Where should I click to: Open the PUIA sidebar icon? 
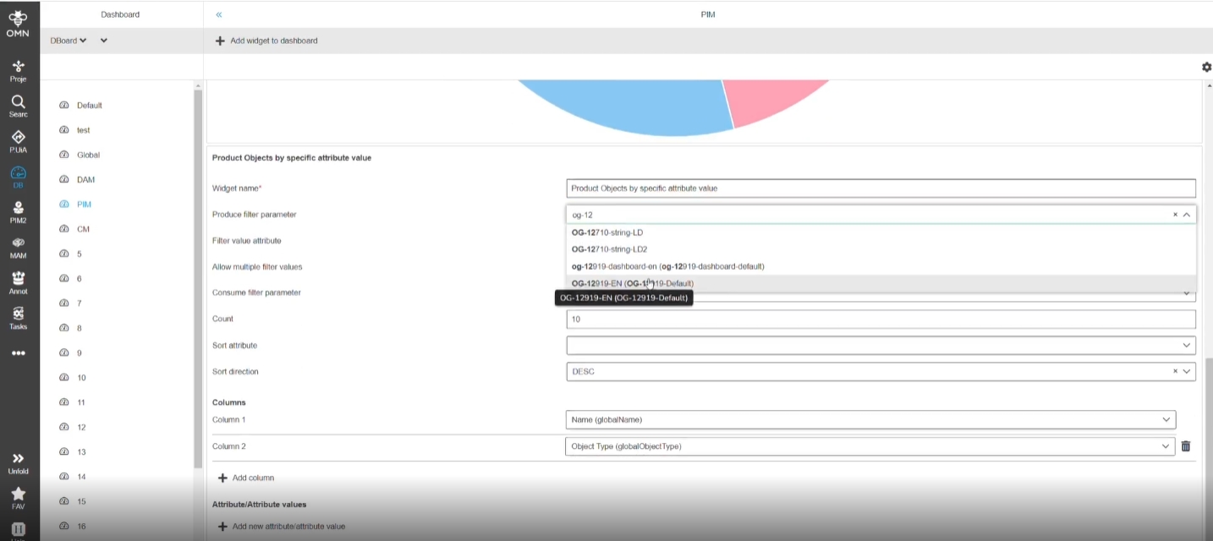click(x=18, y=137)
